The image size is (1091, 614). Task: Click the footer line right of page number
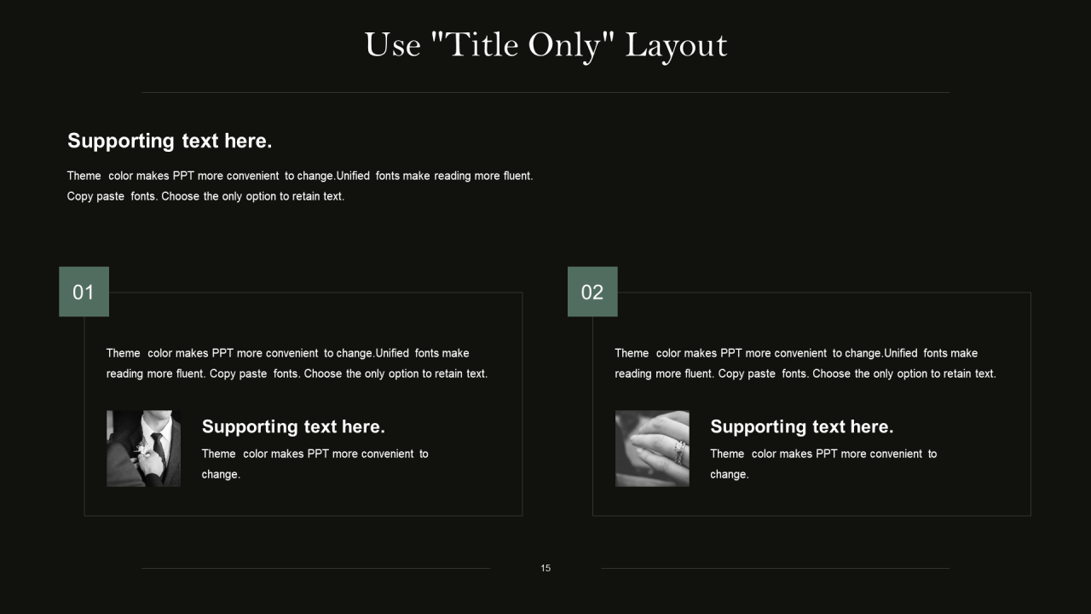pyautogui.click(x=776, y=568)
